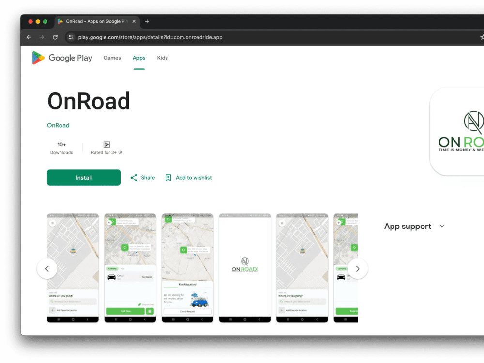484x363 pixels.
Task: Select the Apps tab
Action: [x=139, y=58]
